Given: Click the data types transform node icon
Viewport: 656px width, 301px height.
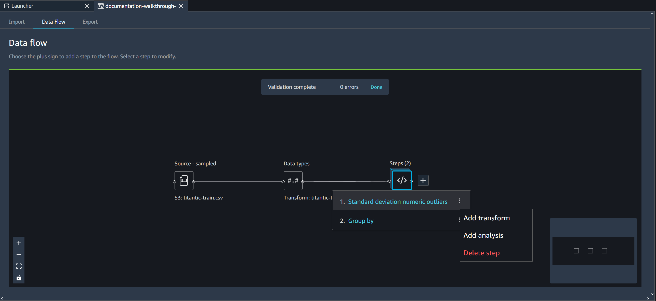Looking at the screenshot, I should [x=293, y=180].
